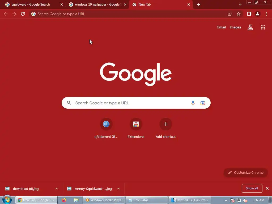Show hidden system tray icons

coord(226,200)
